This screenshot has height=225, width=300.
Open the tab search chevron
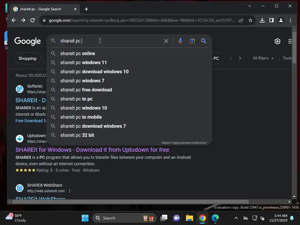tap(250, 6)
